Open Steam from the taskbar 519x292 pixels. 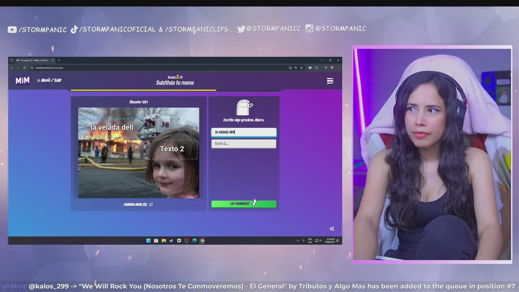(x=171, y=240)
